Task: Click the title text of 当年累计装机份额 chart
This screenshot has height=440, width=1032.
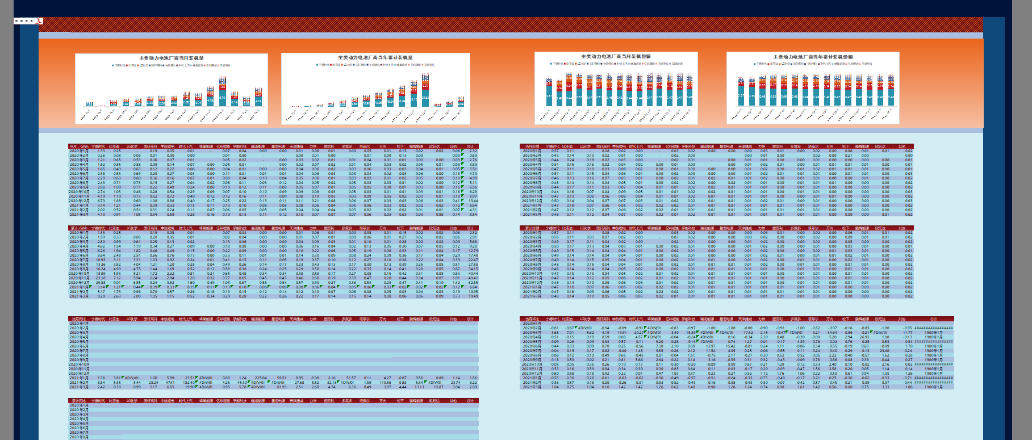Action: coord(813,57)
